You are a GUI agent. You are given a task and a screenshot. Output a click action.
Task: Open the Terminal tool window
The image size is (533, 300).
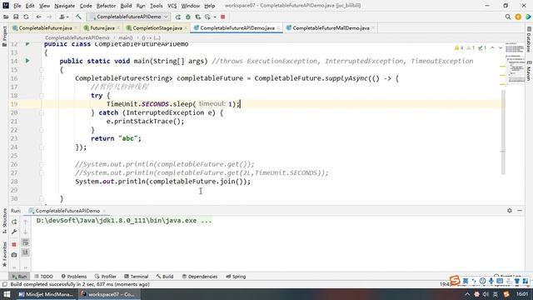136,277
